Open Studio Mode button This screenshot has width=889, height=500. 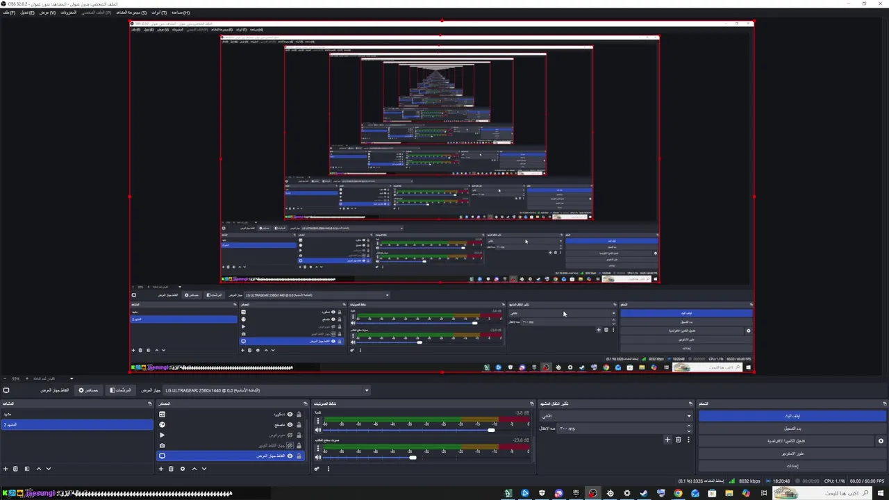[792, 453]
